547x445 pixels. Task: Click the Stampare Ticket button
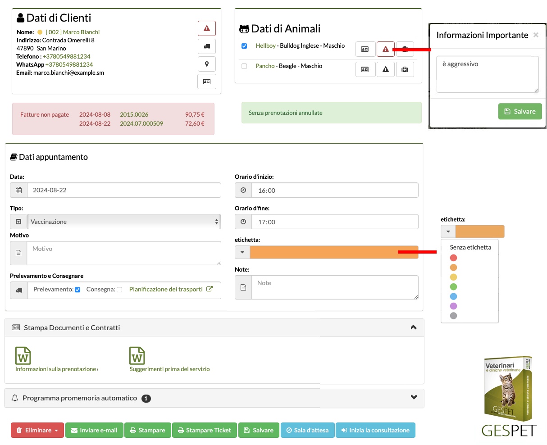point(204,430)
